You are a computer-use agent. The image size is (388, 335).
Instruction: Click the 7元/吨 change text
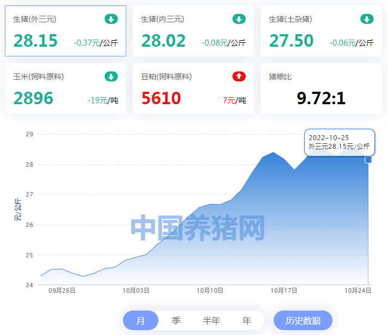pyautogui.click(x=235, y=100)
